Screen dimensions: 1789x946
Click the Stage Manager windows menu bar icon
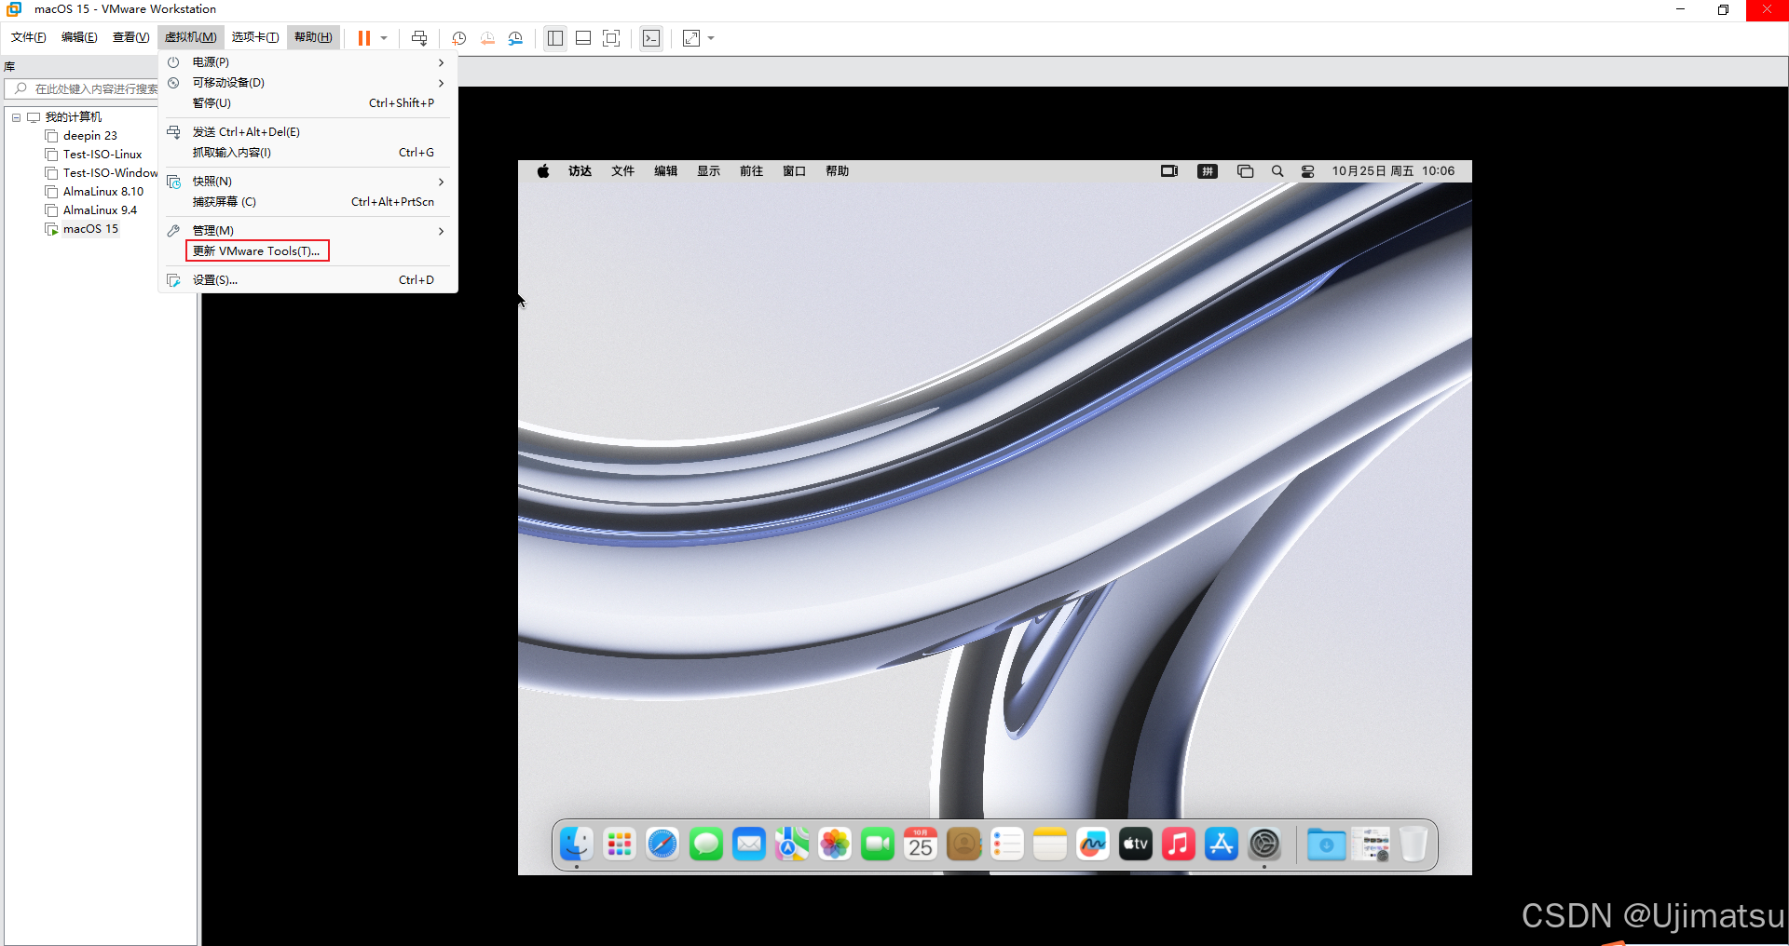tap(1245, 171)
